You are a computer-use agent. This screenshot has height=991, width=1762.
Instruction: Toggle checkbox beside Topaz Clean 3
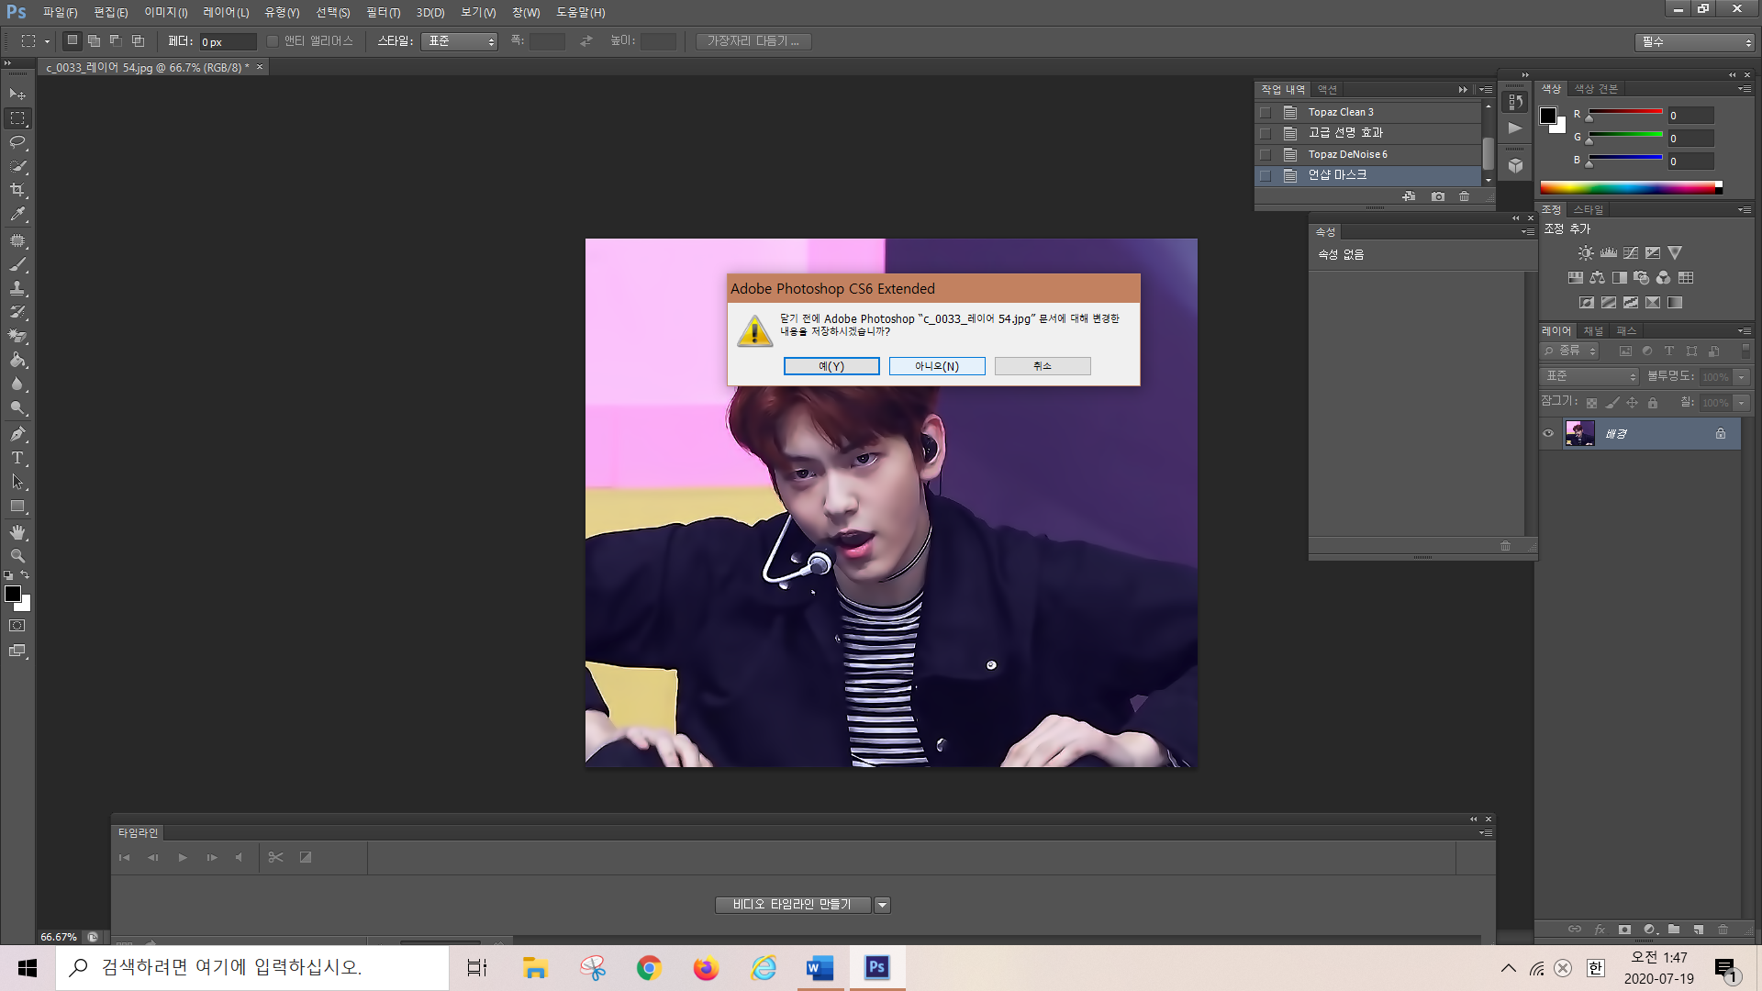click(x=1266, y=112)
